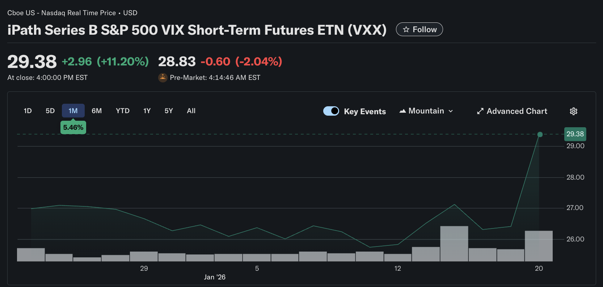
Task: Click the star icon inside the Follow button
Action: click(406, 29)
